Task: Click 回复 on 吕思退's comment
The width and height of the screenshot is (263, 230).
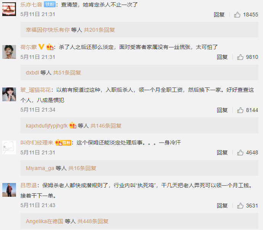Action: [x=222, y=206]
